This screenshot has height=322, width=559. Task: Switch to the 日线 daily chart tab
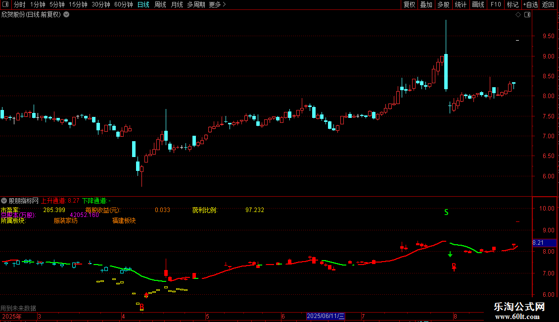143,4
